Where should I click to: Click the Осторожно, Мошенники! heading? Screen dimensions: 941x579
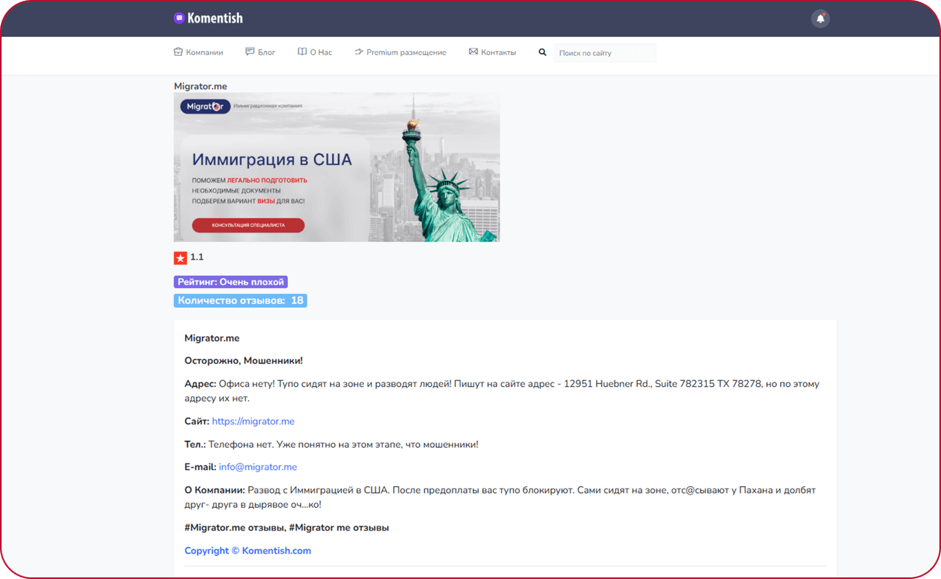click(244, 361)
